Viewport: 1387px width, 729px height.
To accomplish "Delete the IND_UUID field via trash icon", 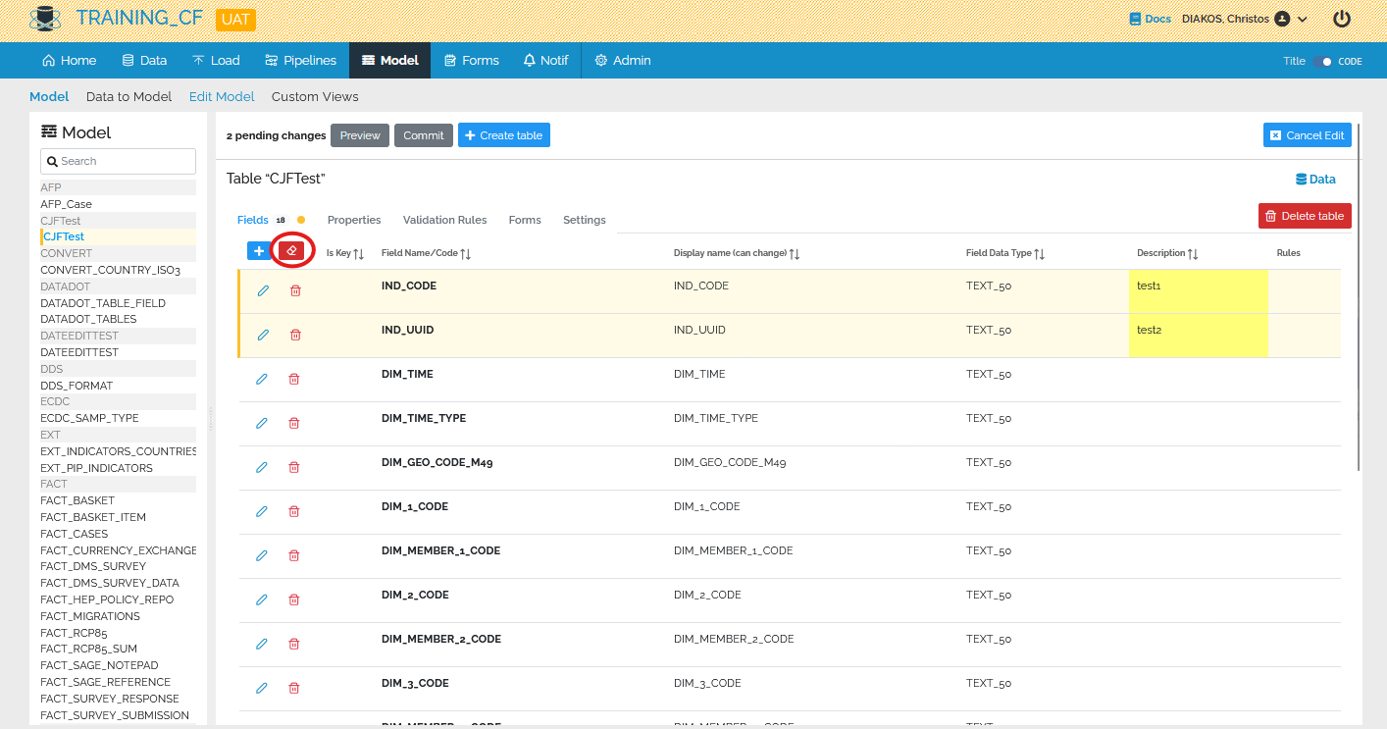I will pos(295,335).
